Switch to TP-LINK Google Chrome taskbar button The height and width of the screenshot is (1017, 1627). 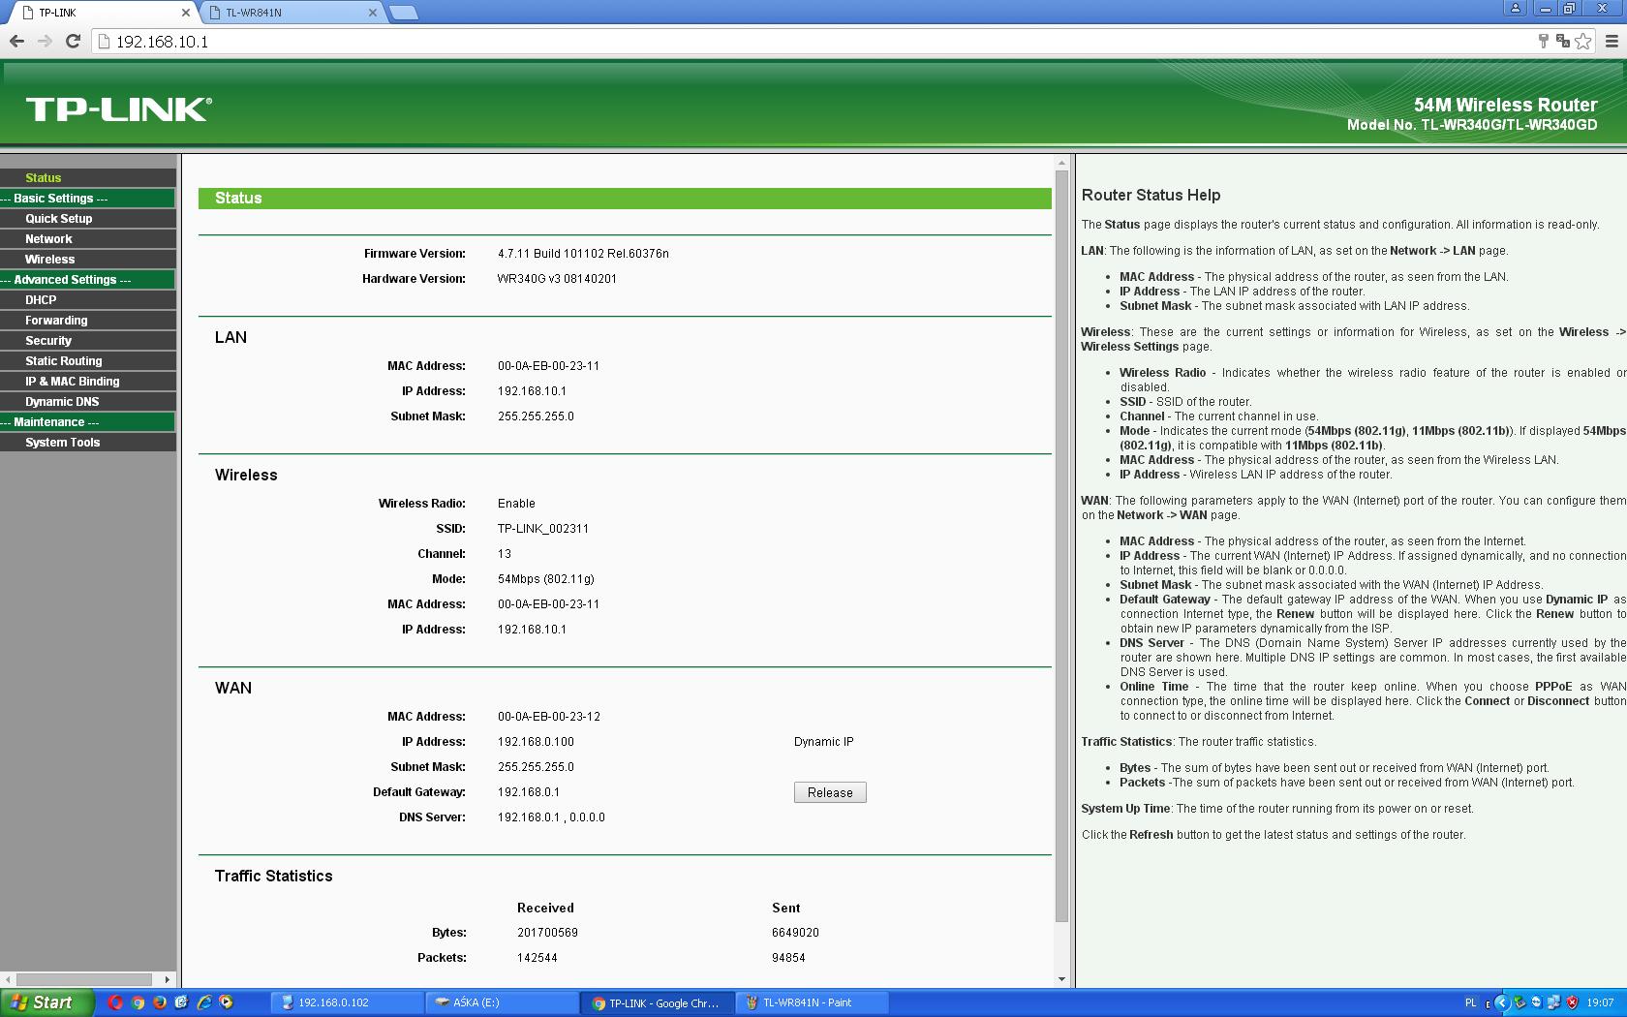click(x=657, y=1002)
